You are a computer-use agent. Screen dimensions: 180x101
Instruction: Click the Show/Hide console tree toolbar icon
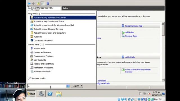43,4
